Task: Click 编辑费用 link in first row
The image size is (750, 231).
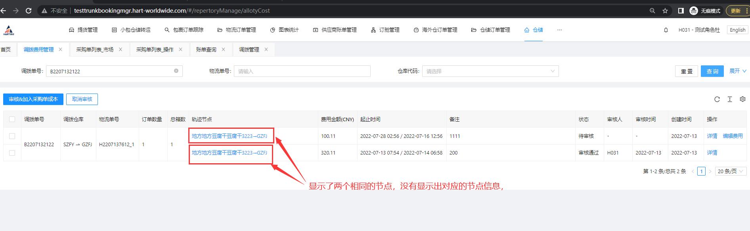Action: [733, 136]
